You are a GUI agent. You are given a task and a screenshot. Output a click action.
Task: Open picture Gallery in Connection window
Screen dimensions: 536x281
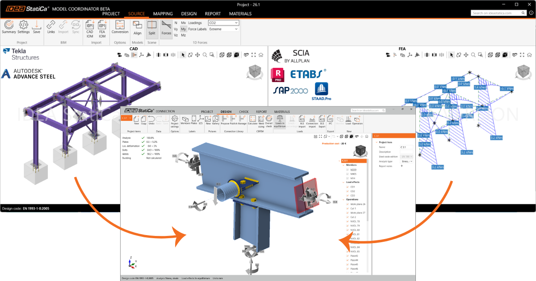[x=216, y=120]
